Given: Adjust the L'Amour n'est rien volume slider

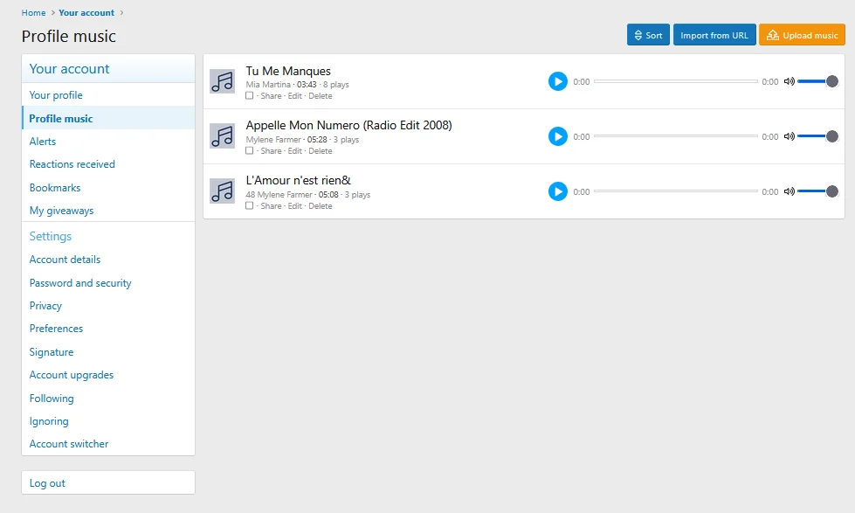Looking at the screenshot, I should (x=817, y=191).
